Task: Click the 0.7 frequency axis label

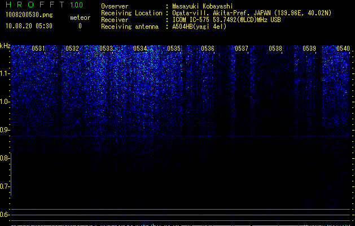Action: click(x=5, y=186)
